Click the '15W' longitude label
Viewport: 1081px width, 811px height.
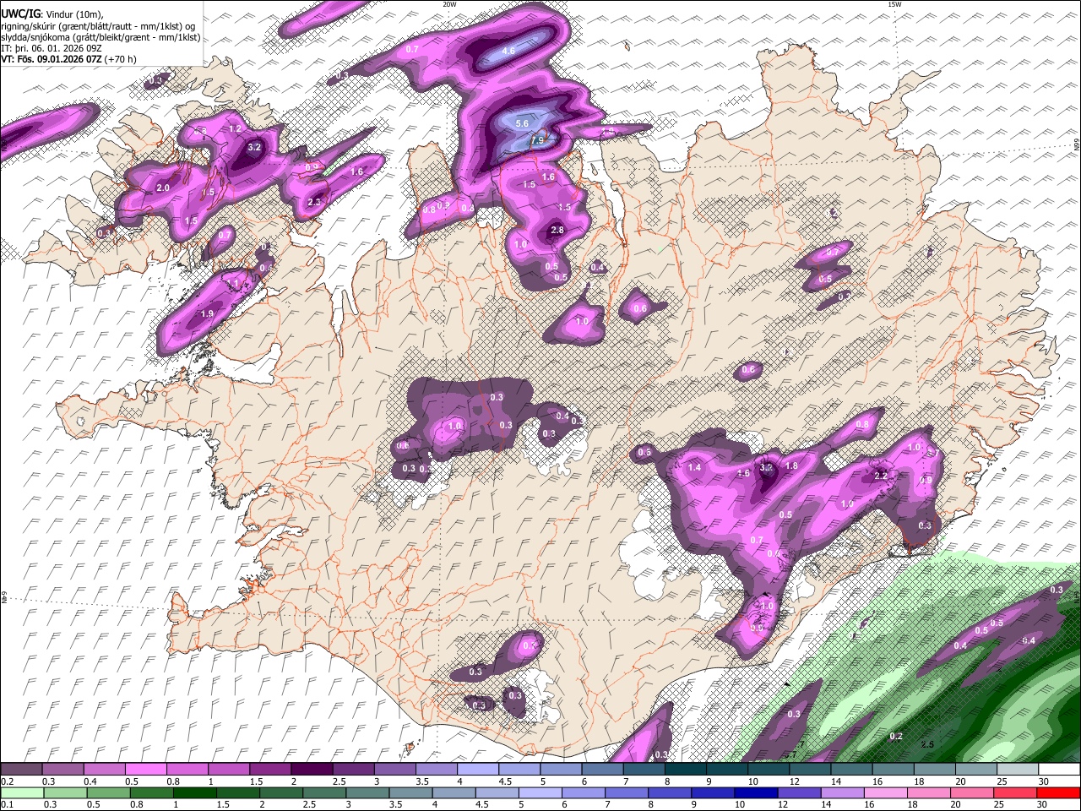click(894, 4)
